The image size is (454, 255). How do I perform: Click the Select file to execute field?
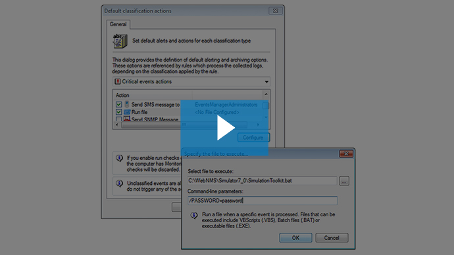(x=263, y=180)
